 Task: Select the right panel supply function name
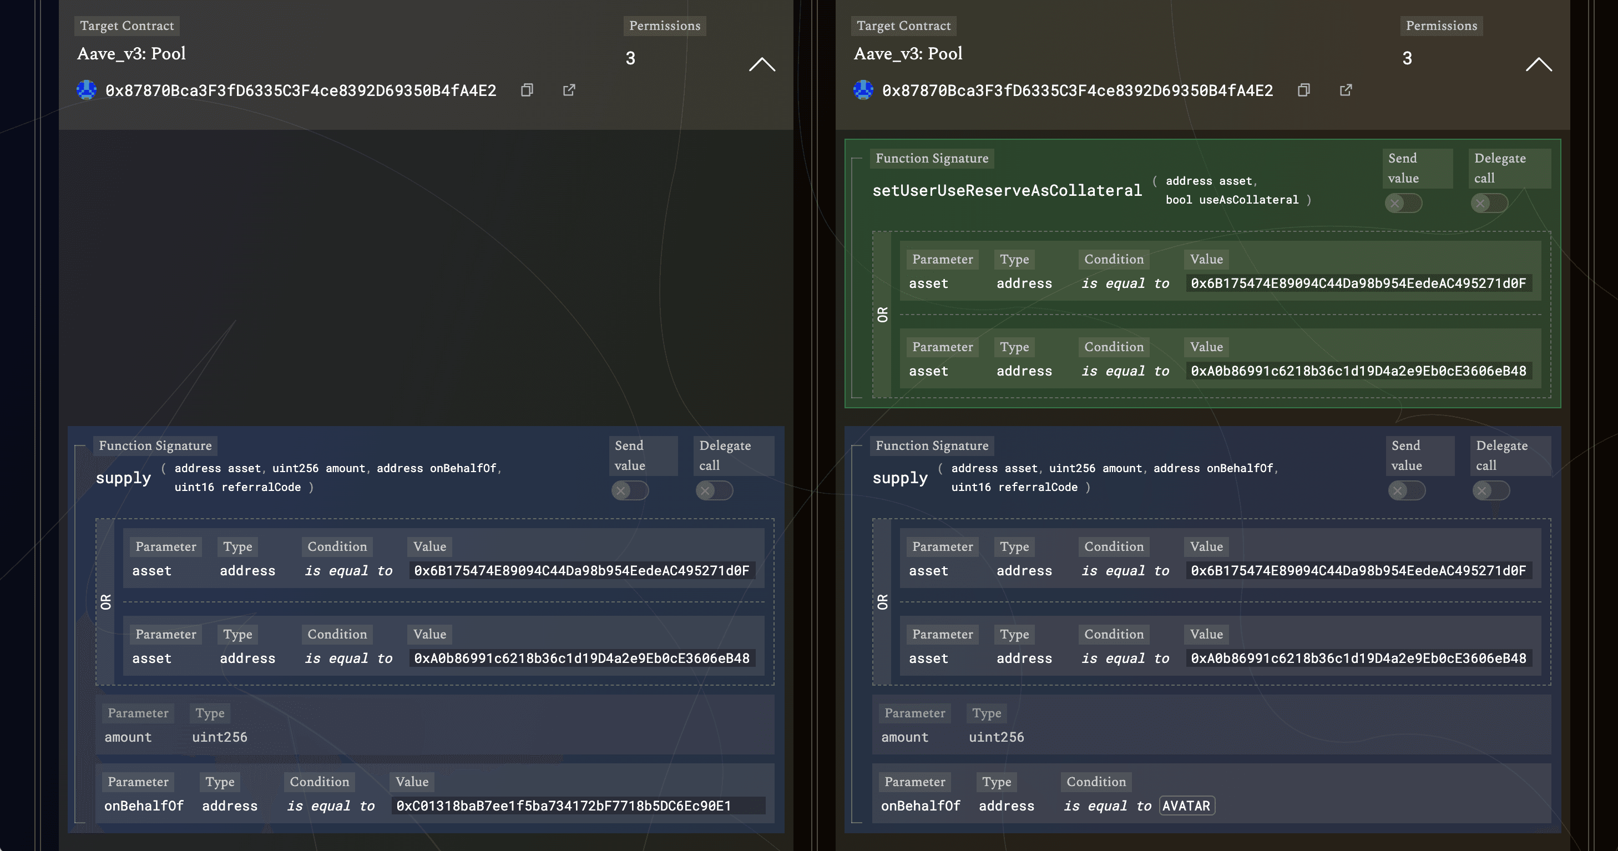point(900,478)
